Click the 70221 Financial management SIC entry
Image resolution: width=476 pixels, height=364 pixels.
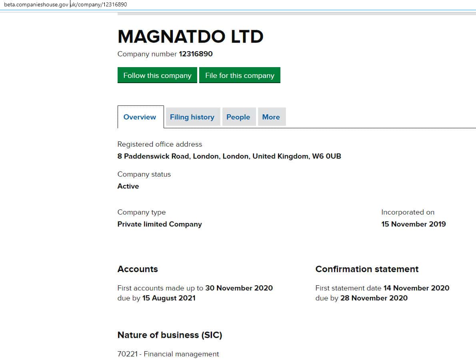tap(168, 354)
